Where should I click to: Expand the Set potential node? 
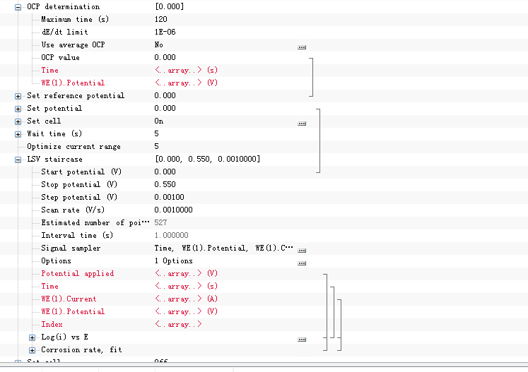pyautogui.click(x=18, y=109)
